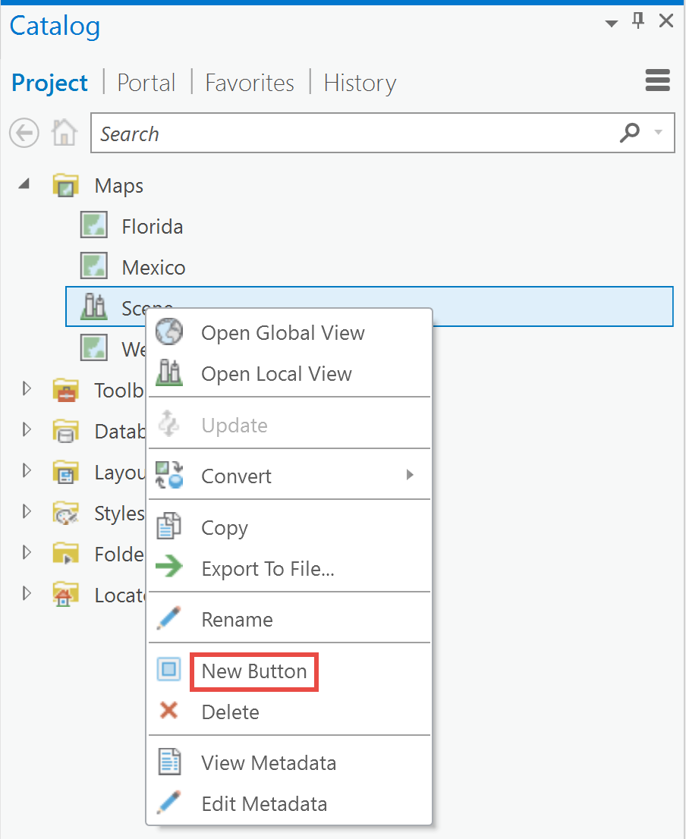
Task: Click inside the Search input field
Action: pos(304,133)
